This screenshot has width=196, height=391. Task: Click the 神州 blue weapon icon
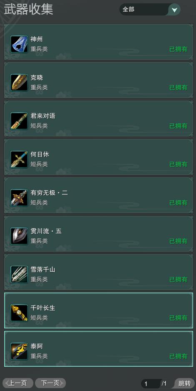[x=19, y=44]
